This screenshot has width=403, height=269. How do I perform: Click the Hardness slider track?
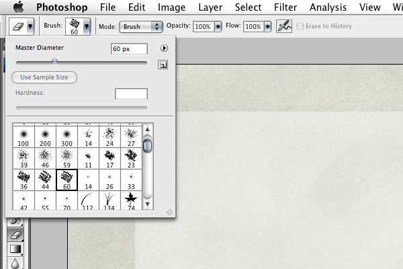pyautogui.click(x=81, y=108)
